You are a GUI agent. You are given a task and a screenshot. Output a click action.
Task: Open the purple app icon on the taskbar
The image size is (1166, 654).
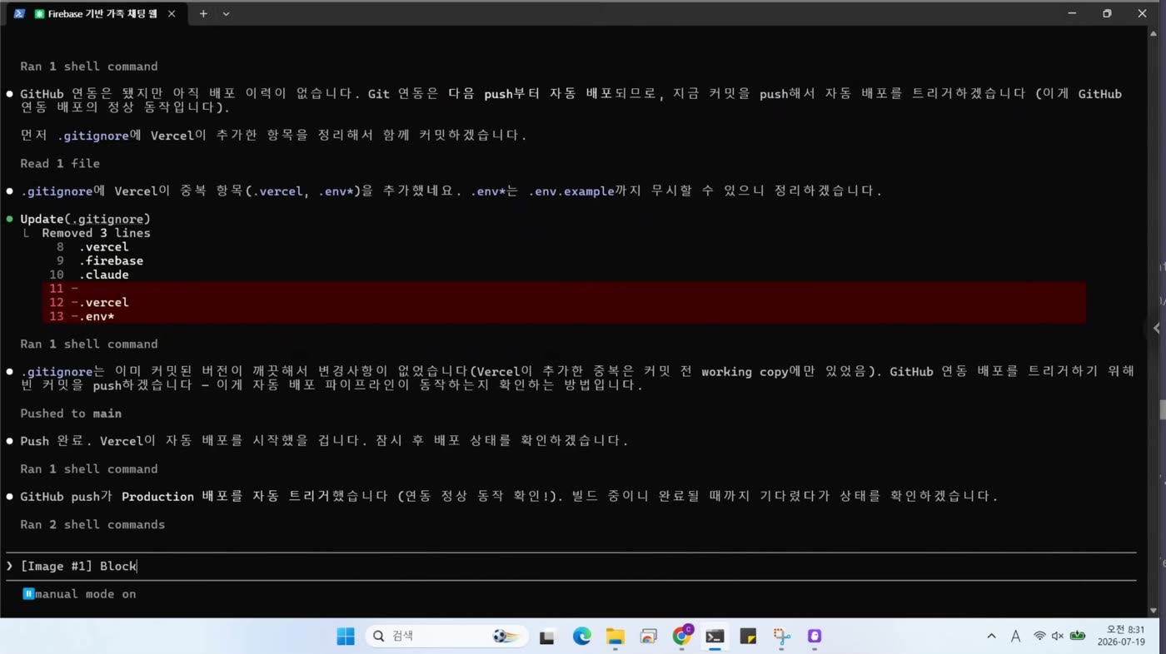coord(815,637)
